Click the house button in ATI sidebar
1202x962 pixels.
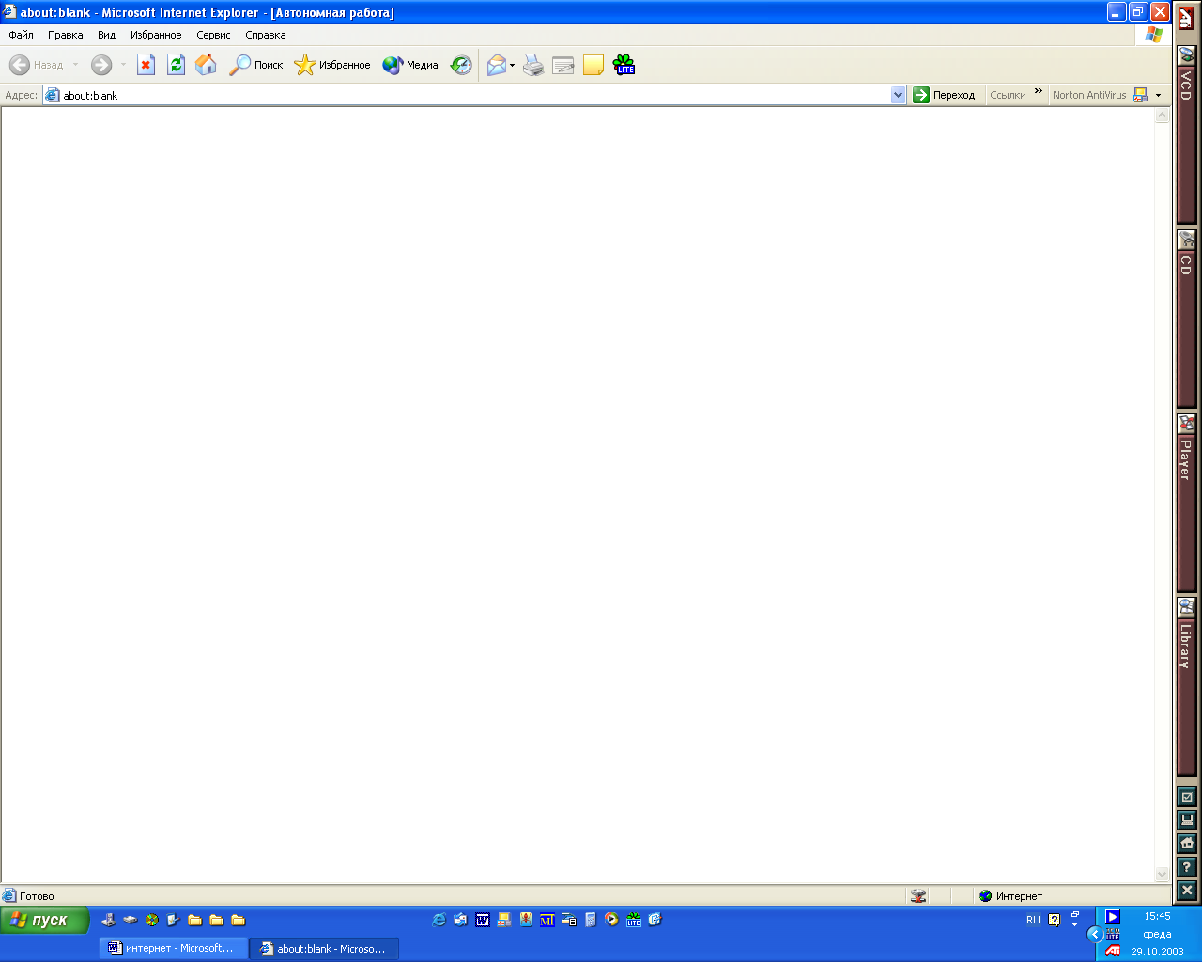[1187, 843]
